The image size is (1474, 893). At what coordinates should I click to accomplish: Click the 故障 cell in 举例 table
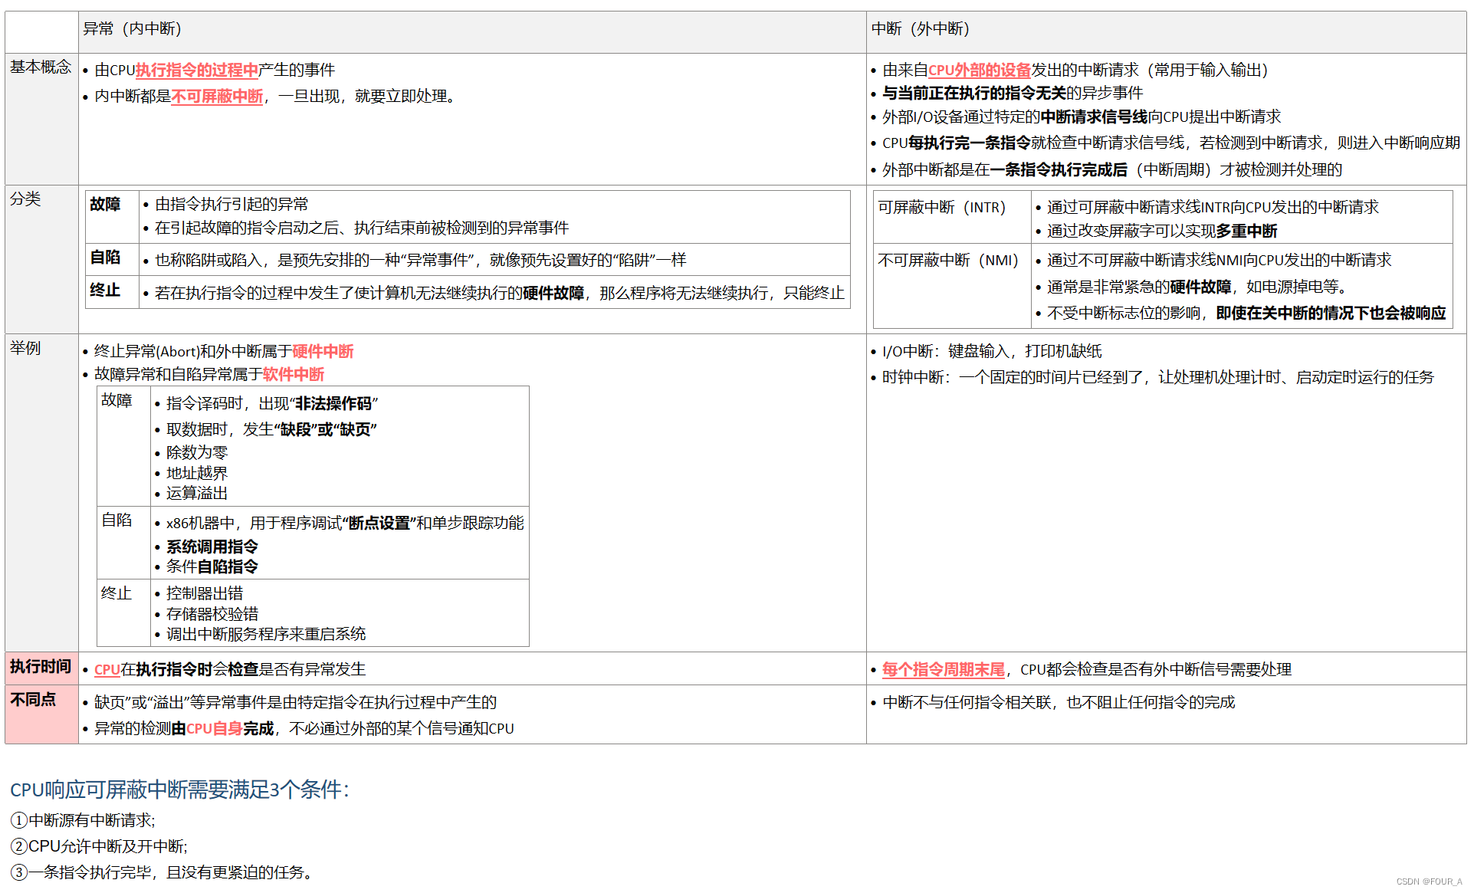[123, 448]
